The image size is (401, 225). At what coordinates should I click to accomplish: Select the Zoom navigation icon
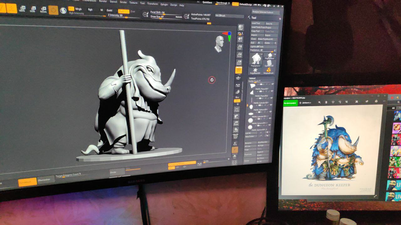(x=240, y=47)
